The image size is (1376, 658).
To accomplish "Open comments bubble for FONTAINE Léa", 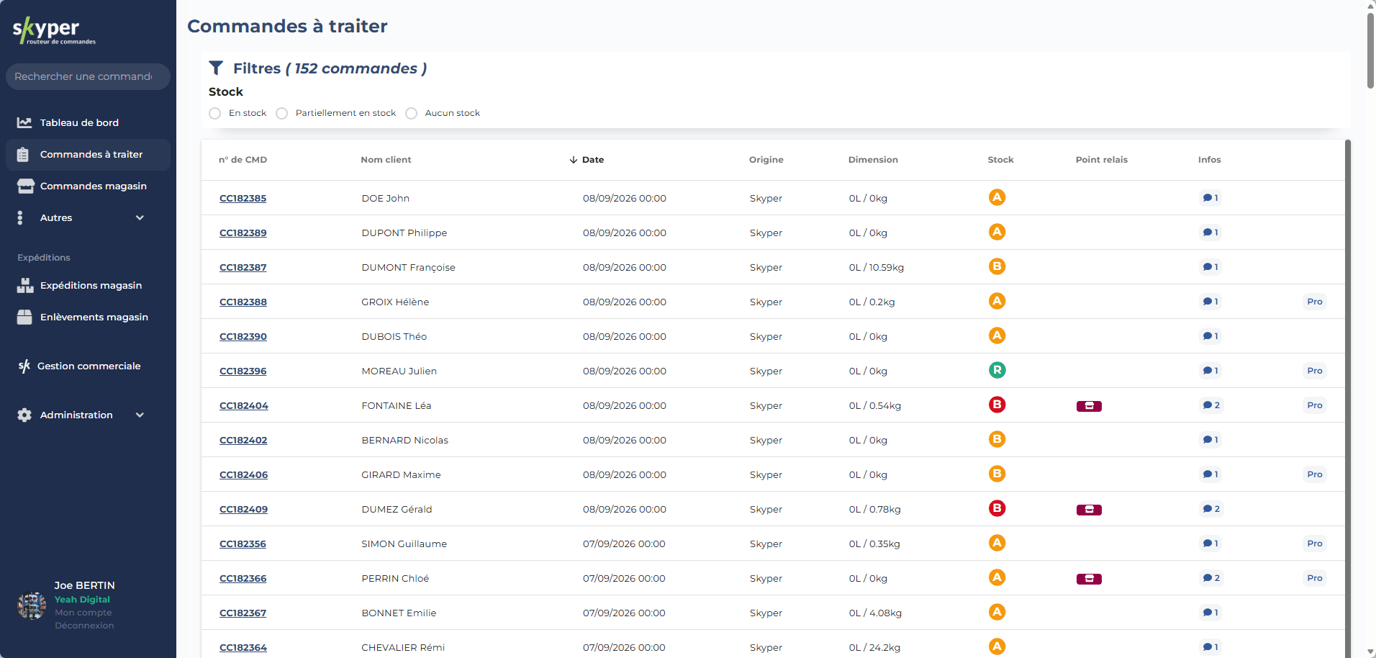I will click(1211, 405).
